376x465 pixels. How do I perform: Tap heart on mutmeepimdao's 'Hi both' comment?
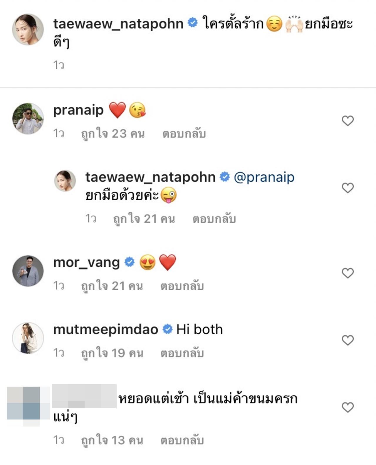tap(348, 340)
